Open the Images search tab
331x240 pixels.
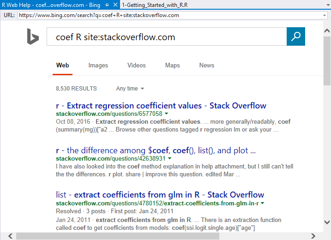coord(98,66)
